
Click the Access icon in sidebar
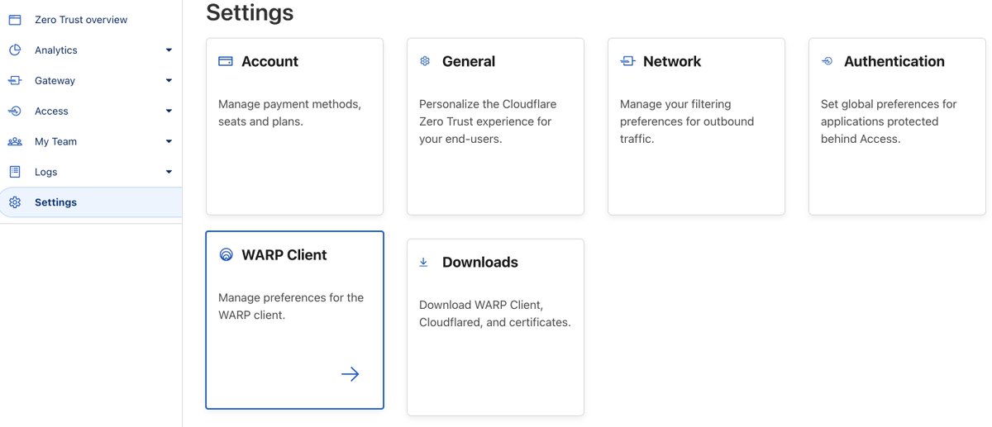coord(15,111)
